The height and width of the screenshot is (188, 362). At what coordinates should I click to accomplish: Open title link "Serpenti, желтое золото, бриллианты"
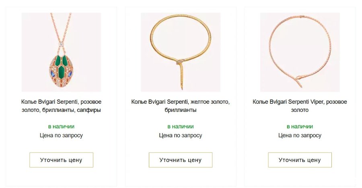[x=180, y=106]
